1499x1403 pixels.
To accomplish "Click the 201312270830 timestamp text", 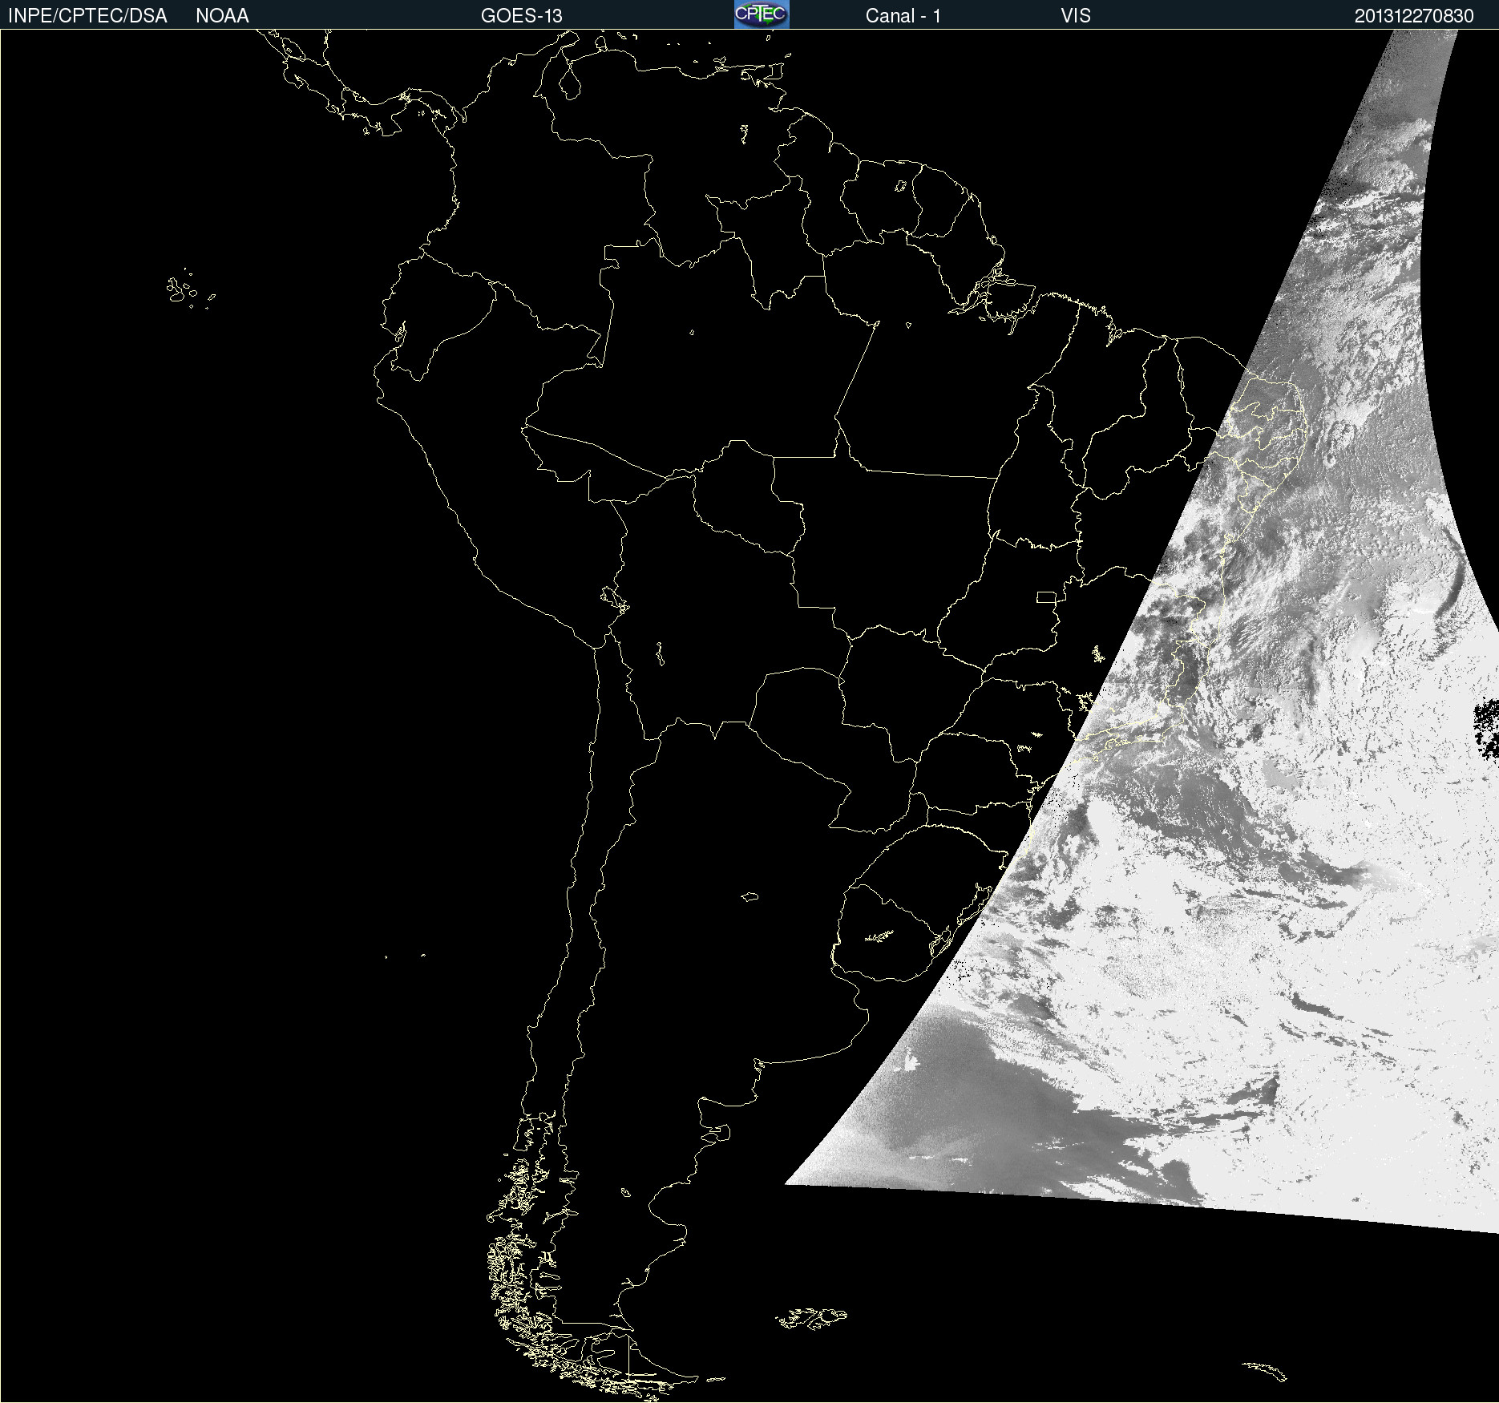I will pyautogui.click(x=1413, y=16).
